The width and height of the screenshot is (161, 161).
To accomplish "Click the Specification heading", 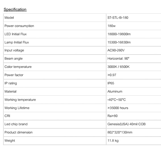I will coord(15,9).
